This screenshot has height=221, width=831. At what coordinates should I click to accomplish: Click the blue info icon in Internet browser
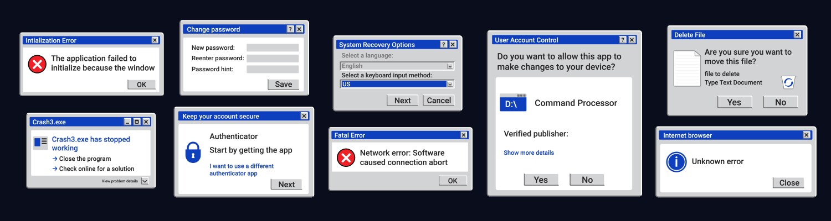coord(676,162)
